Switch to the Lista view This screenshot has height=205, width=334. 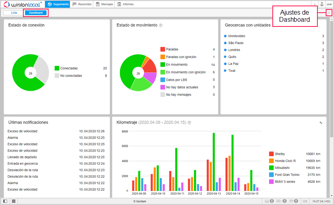point(14,13)
